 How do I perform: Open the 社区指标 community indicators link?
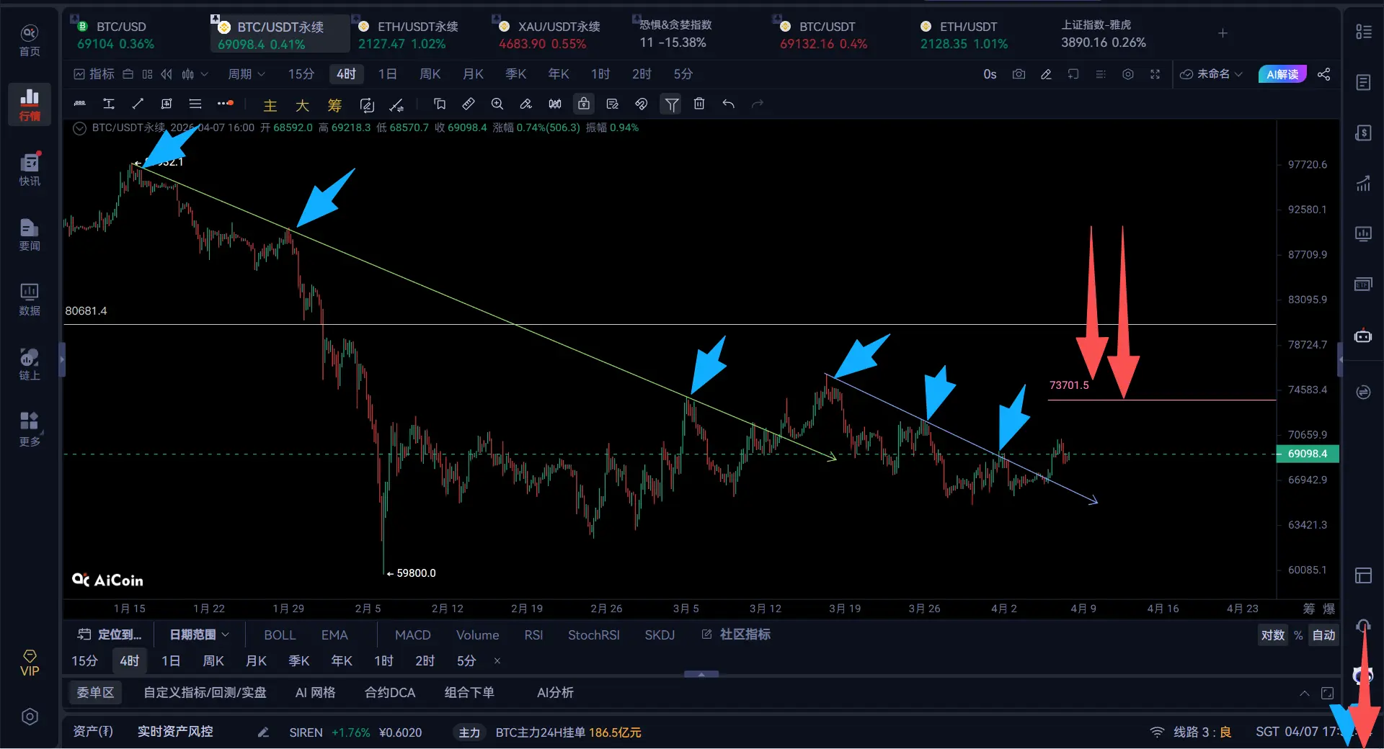737,634
